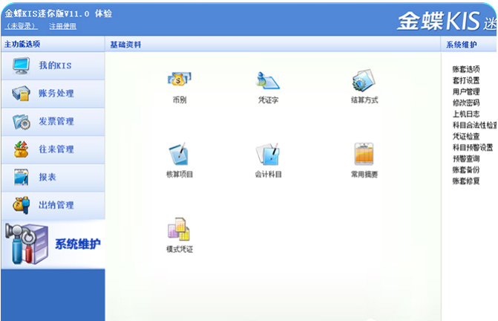Open the 凭证字 voucher word icon
This screenshot has height=321, width=498.
267,80
